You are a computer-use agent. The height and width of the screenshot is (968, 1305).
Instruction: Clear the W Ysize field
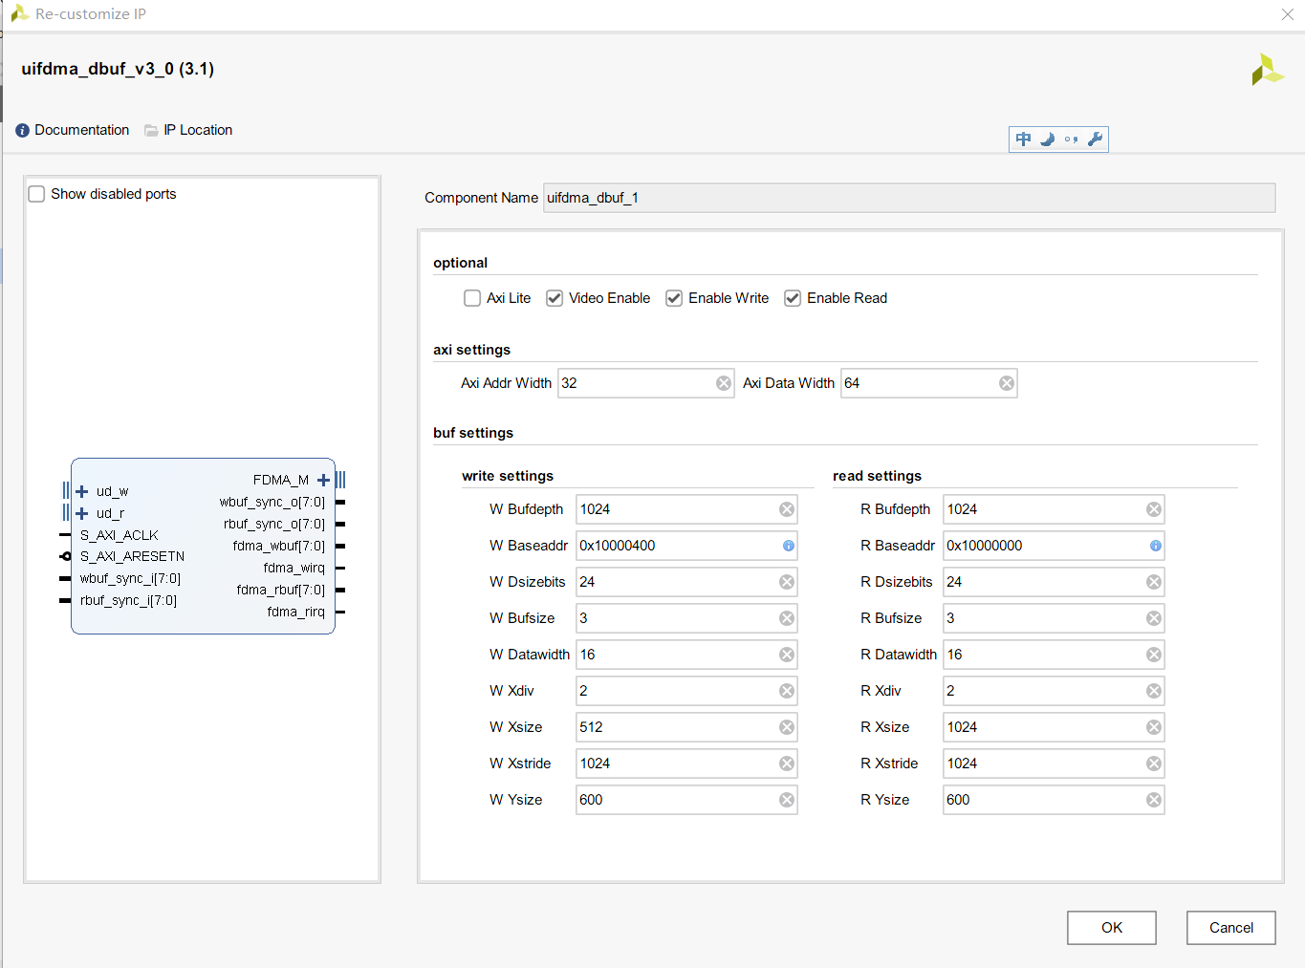[x=787, y=800]
